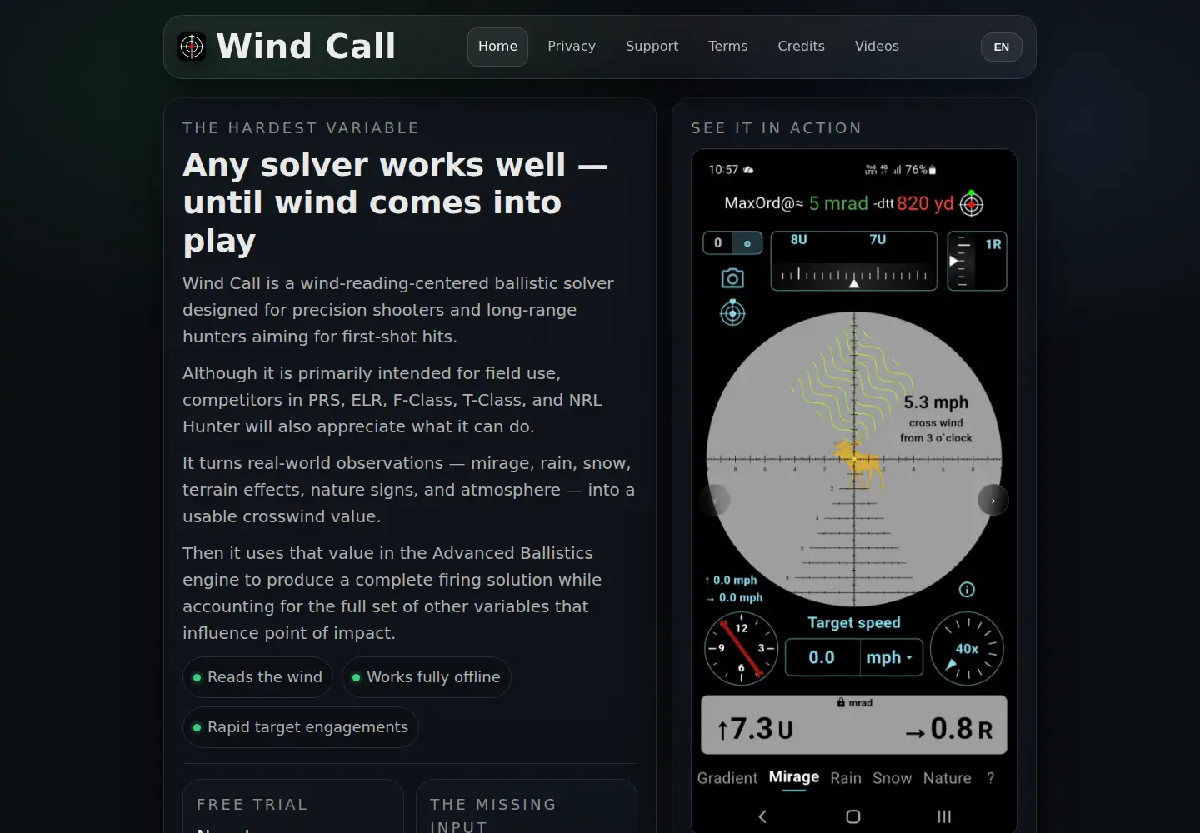Tap the lock icon next to mrad
The image size is (1200, 833).
[841, 703]
